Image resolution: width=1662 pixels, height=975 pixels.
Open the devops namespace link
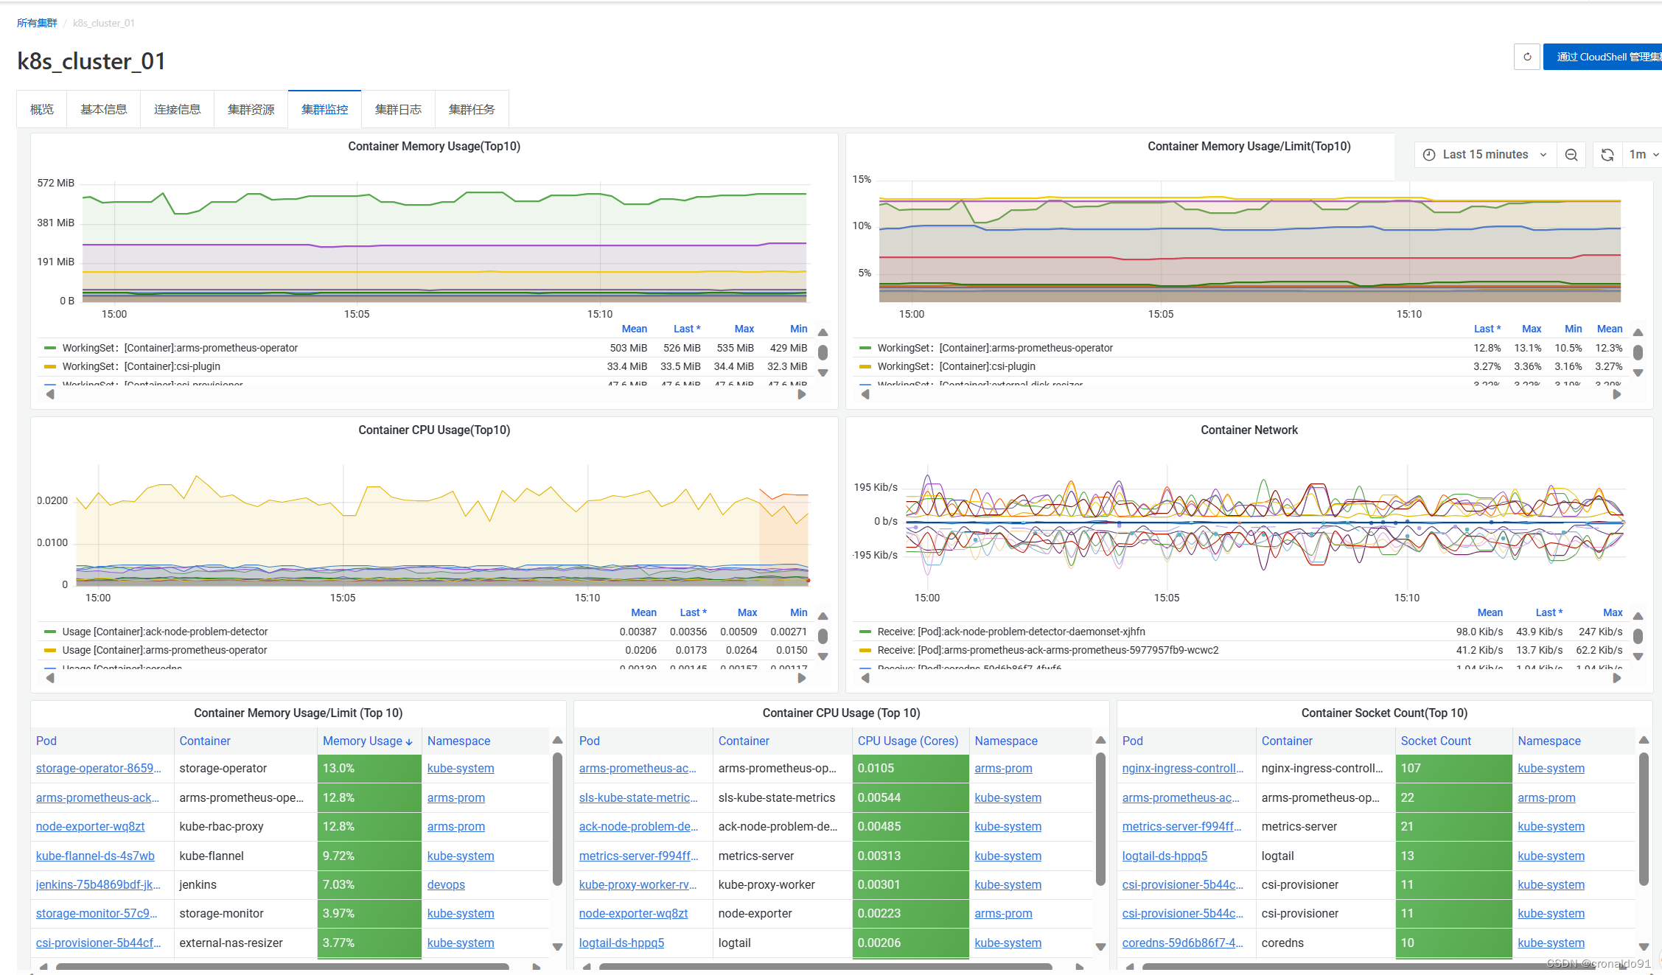click(446, 884)
